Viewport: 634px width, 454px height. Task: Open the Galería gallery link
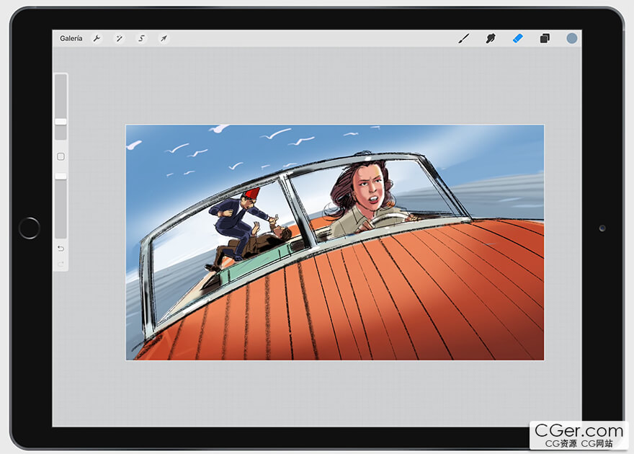[x=71, y=38]
